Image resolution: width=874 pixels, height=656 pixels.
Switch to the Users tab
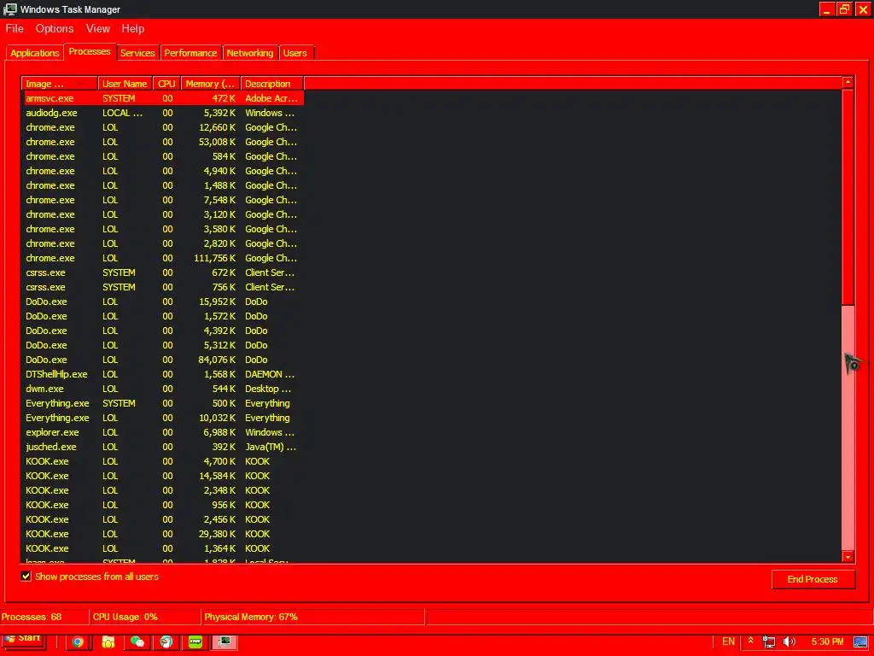pos(294,53)
